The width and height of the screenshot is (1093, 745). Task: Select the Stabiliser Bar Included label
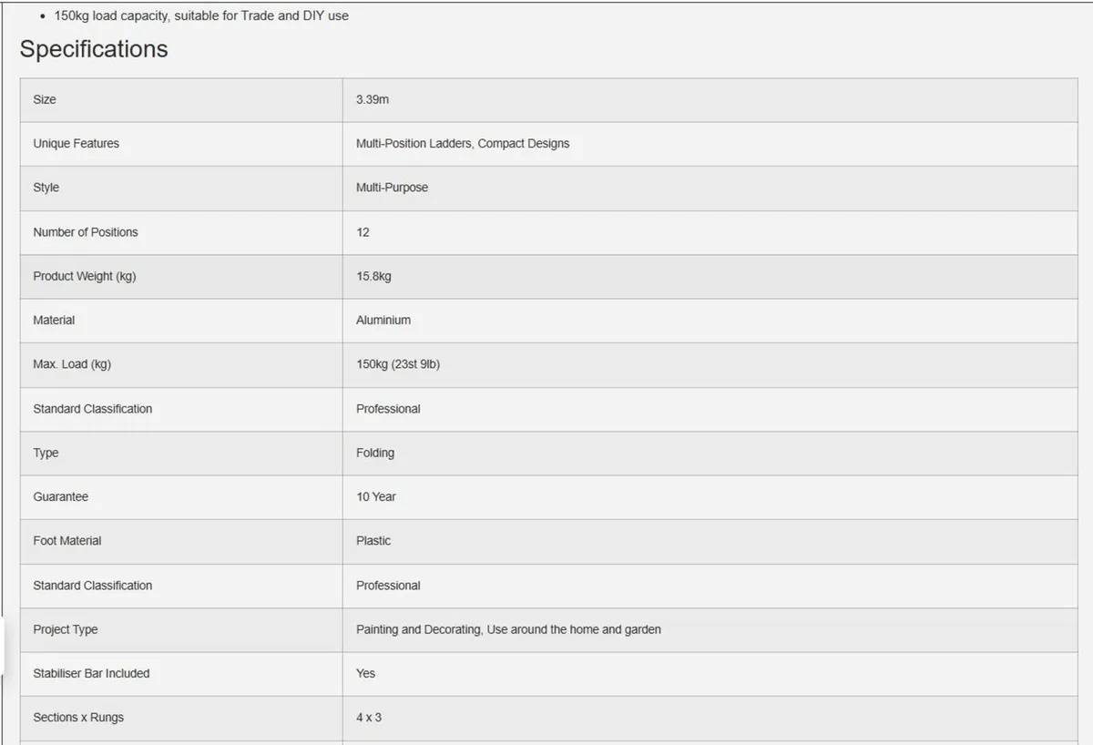click(x=91, y=674)
